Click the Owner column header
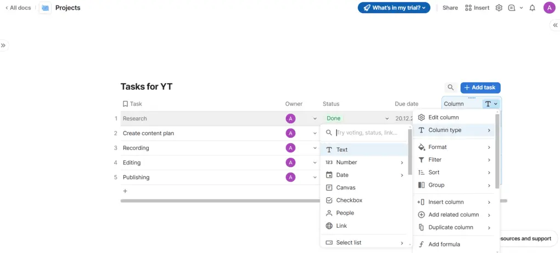 [x=294, y=104]
